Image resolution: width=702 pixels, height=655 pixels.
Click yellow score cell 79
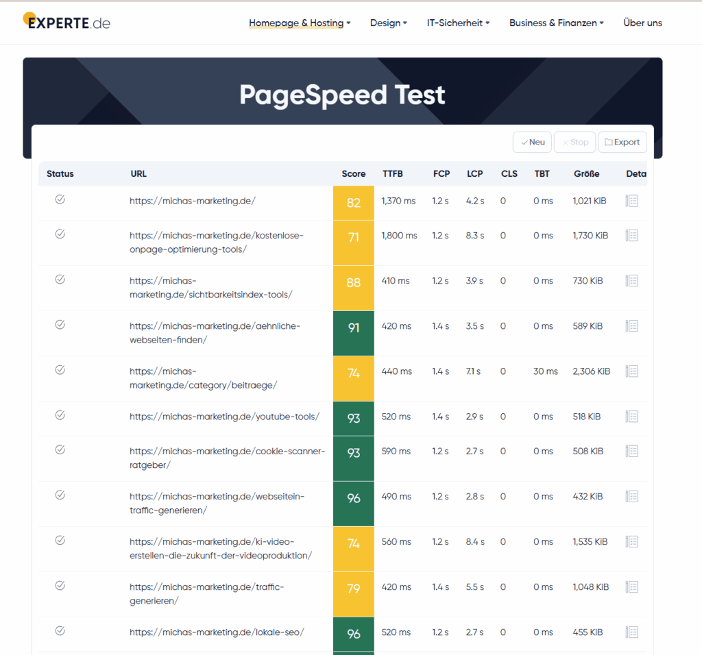[x=354, y=594]
